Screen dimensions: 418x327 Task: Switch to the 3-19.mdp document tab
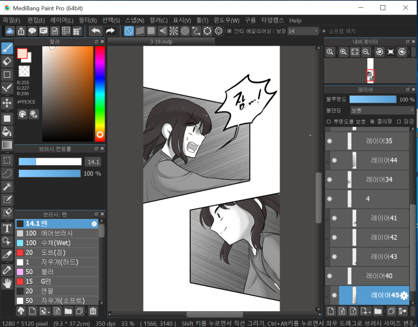click(x=161, y=42)
